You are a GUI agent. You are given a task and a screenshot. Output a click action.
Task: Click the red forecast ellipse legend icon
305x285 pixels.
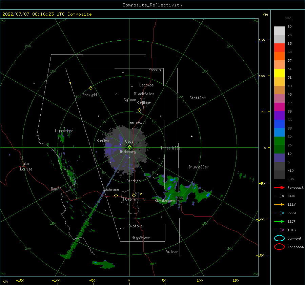pyautogui.click(x=279, y=247)
